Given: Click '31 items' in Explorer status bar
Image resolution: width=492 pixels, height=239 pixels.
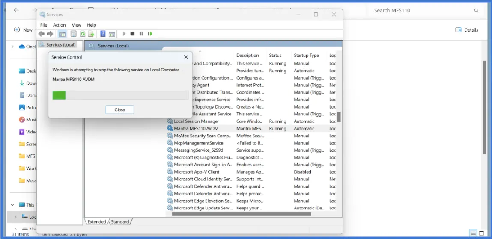Looking at the screenshot, I should coord(20,234).
